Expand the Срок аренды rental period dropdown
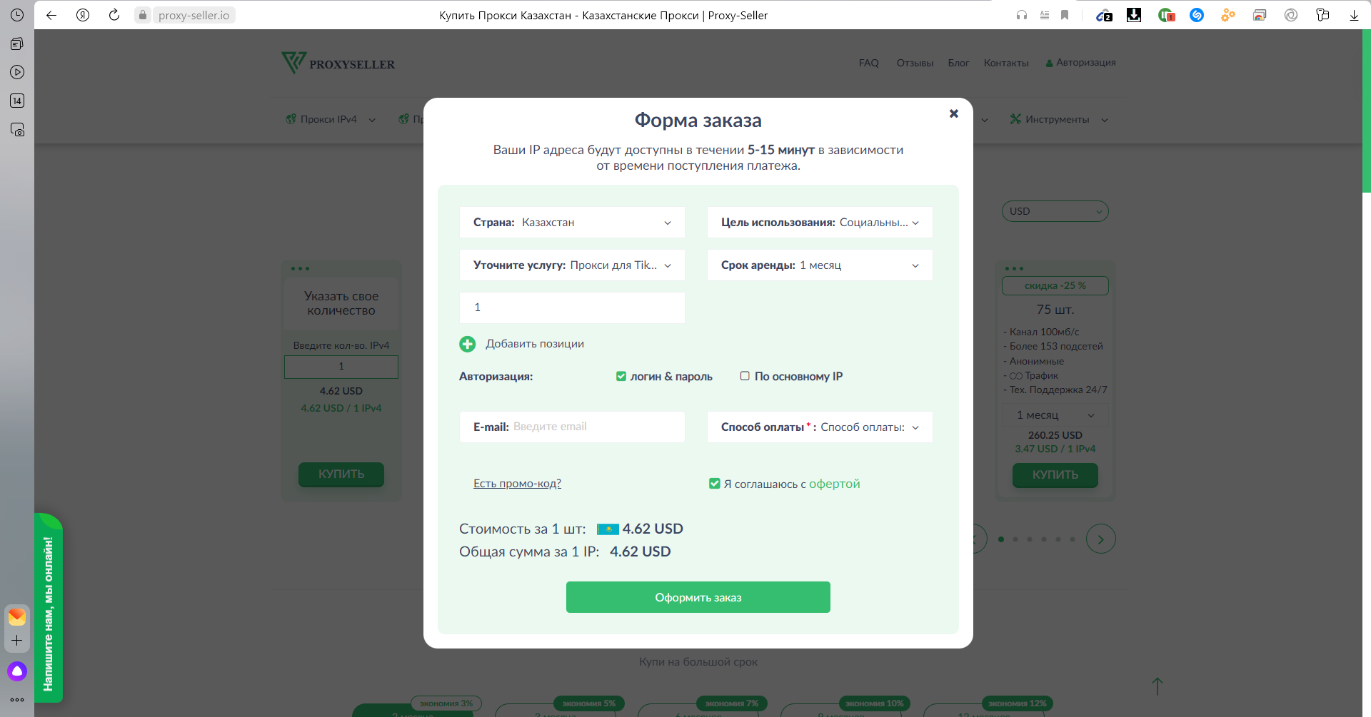The width and height of the screenshot is (1371, 717). tap(820, 265)
